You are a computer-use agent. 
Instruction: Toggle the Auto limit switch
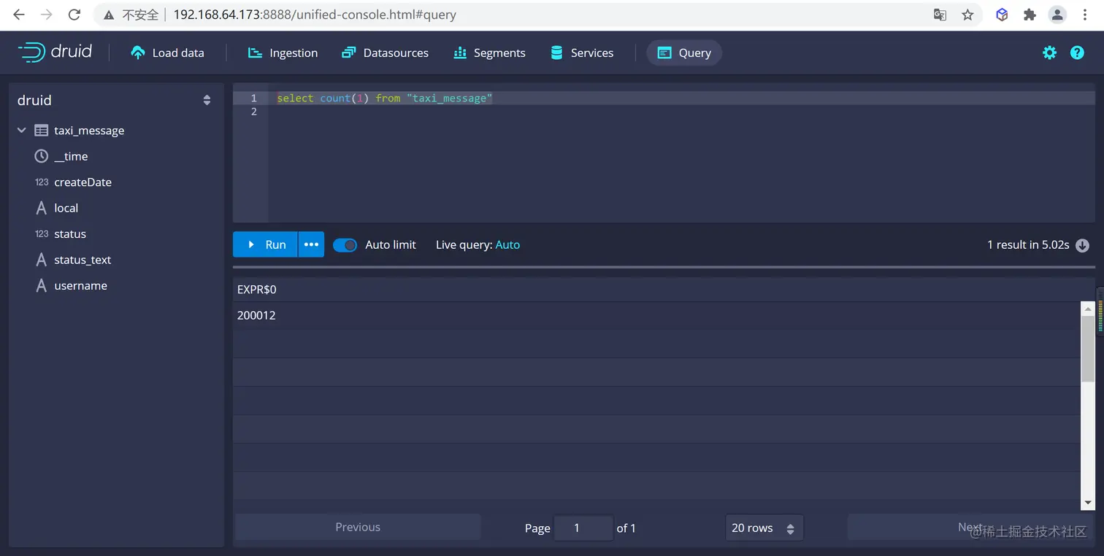click(x=345, y=245)
